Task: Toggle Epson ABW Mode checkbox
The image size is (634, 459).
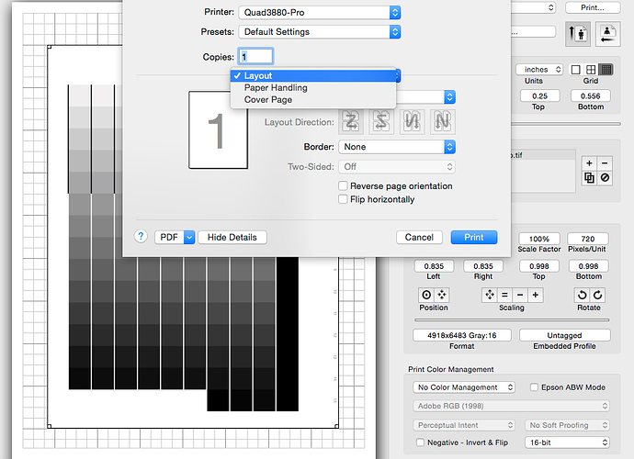Action: click(x=535, y=387)
